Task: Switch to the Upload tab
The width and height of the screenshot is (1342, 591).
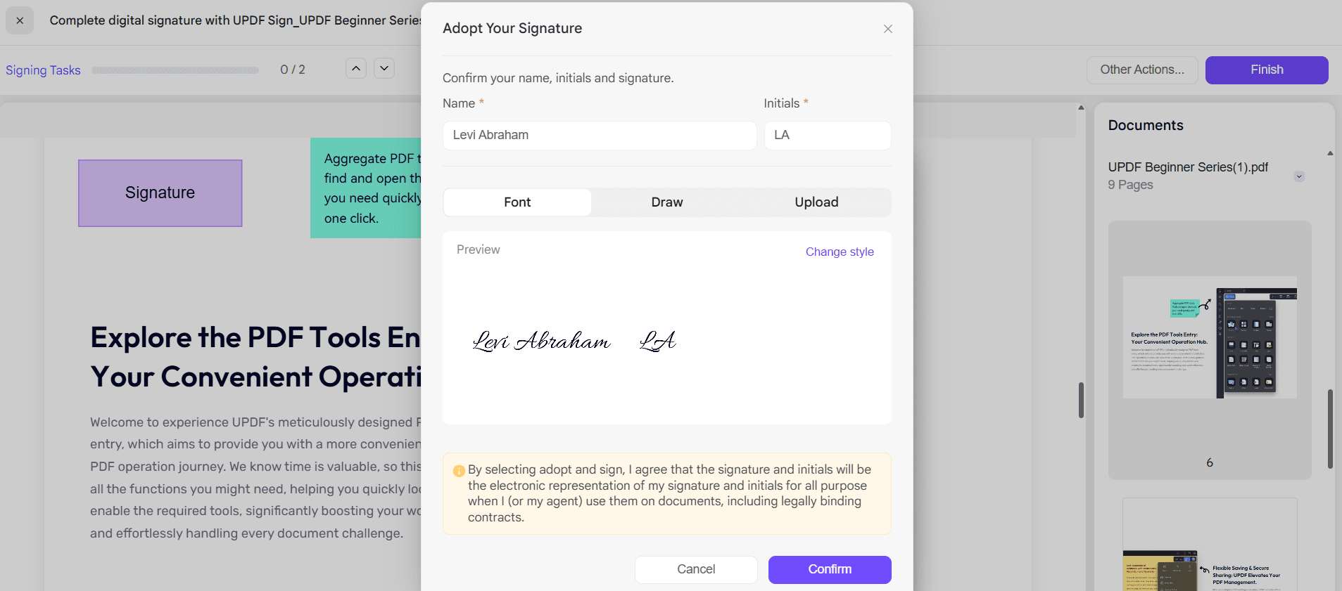Action: tap(816, 202)
